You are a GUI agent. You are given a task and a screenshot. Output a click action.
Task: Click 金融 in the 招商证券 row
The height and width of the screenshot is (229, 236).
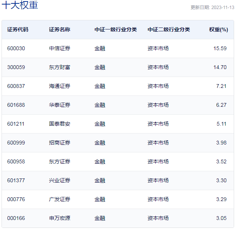[100, 143]
